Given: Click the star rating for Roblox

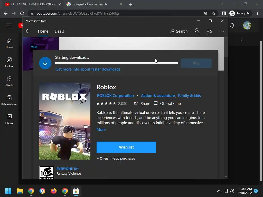Looking at the screenshot, I should (106, 104).
